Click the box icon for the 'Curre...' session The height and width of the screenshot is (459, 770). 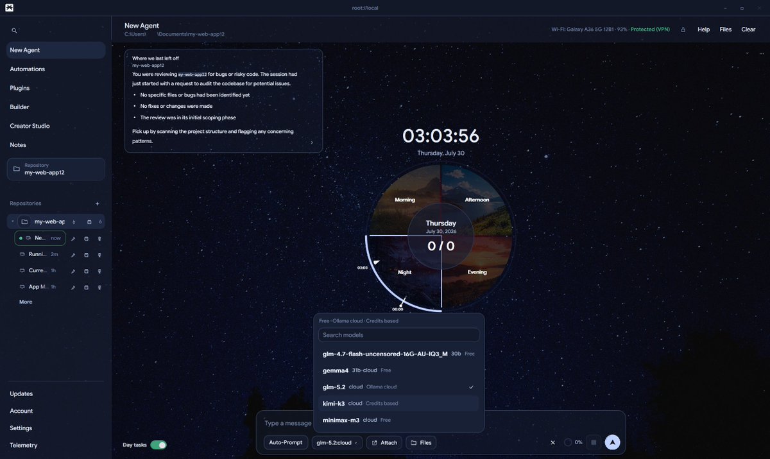click(x=87, y=271)
